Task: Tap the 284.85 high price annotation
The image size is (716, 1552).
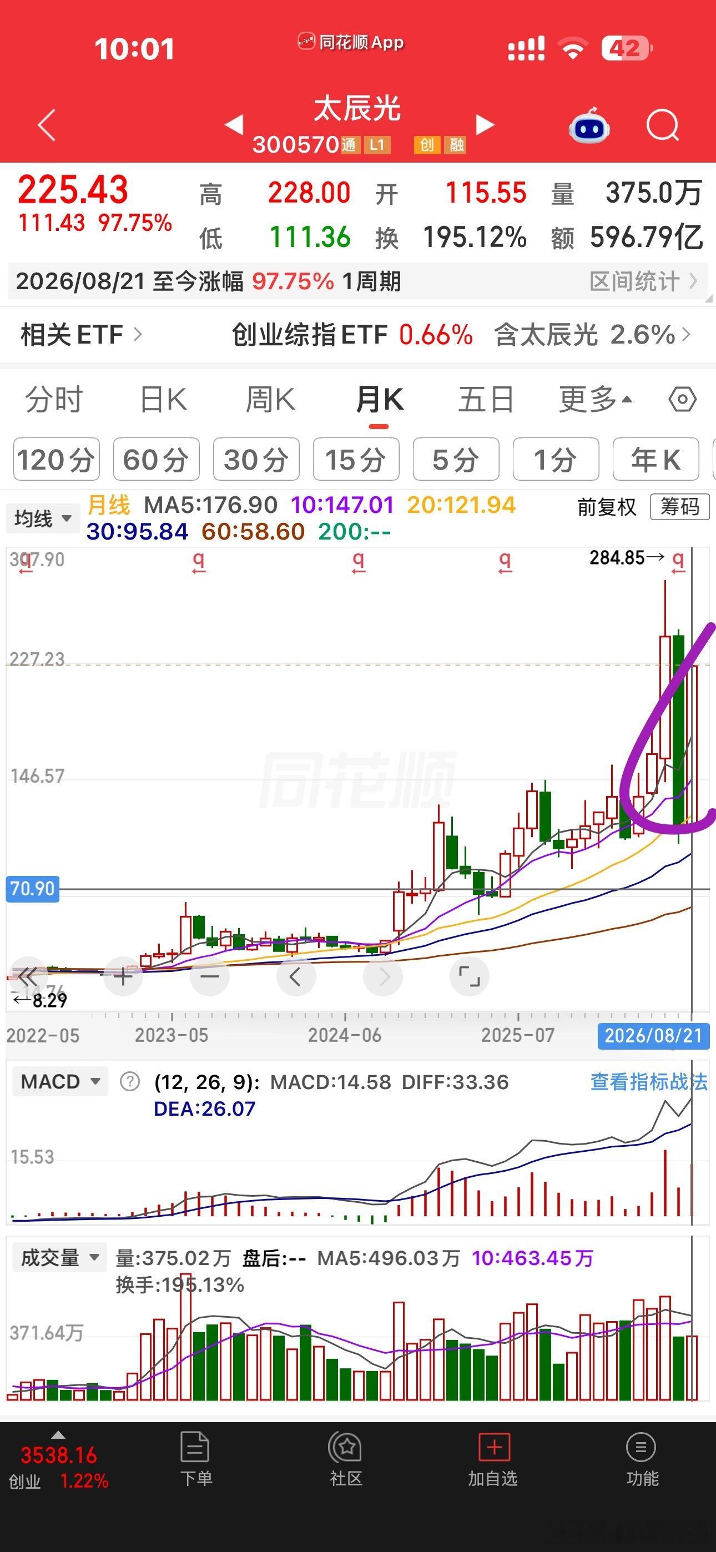Action: point(627,557)
